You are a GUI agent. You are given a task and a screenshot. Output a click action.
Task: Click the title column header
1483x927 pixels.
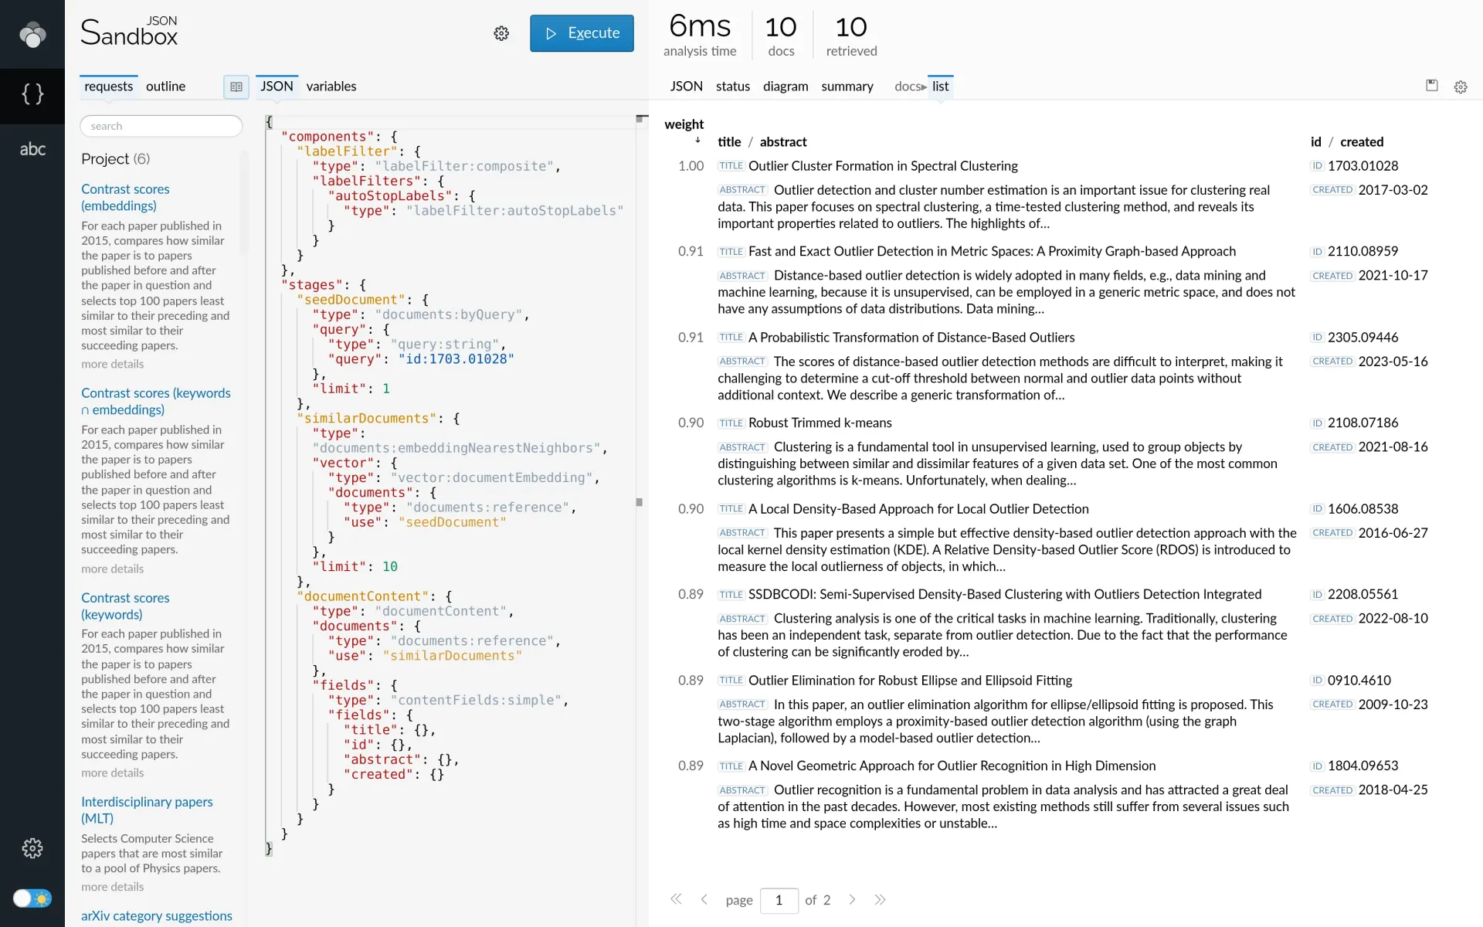(728, 141)
